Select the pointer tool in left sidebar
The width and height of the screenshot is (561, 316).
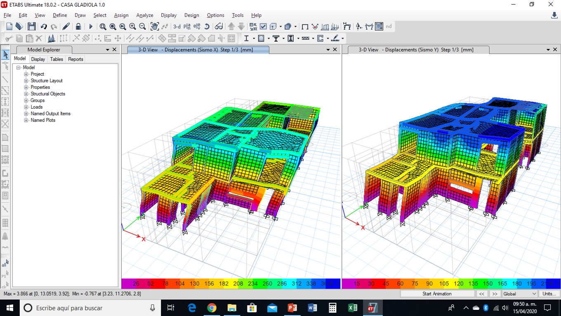point(5,55)
